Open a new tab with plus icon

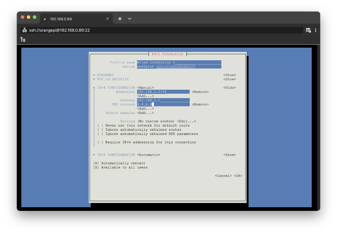tap(120, 19)
